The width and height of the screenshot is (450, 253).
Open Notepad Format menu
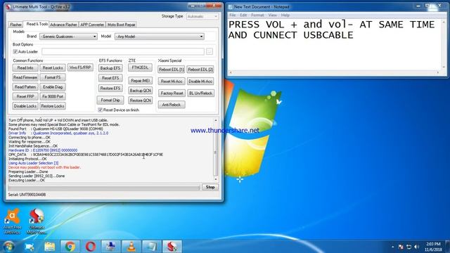(x=257, y=15)
